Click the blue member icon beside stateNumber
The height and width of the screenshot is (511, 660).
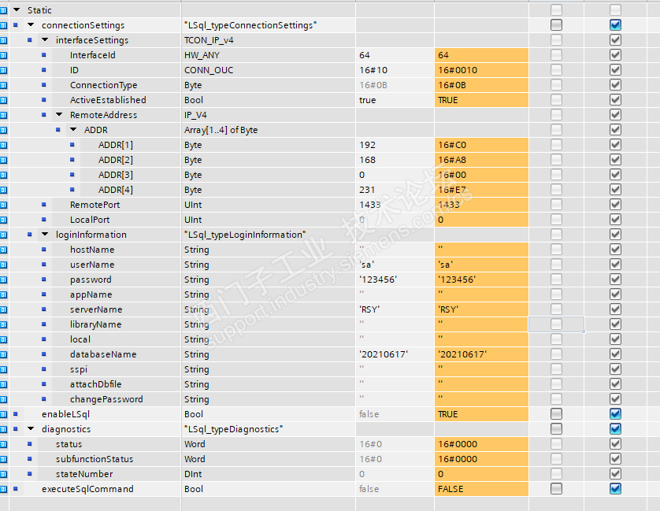tap(30, 474)
